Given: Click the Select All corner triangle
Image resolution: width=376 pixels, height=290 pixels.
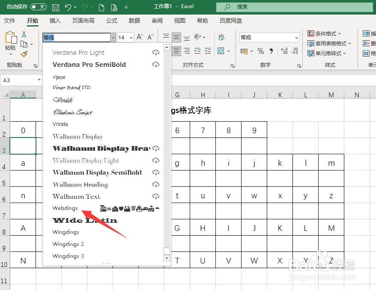Looking at the screenshot, I should [6, 95].
